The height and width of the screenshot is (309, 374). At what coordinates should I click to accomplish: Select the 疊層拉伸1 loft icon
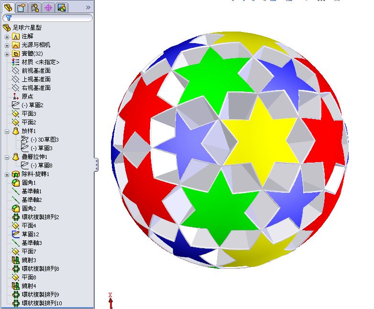click(15, 157)
